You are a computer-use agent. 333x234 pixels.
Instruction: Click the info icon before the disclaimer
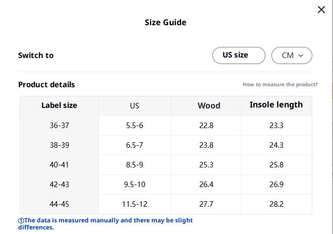[21, 220]
